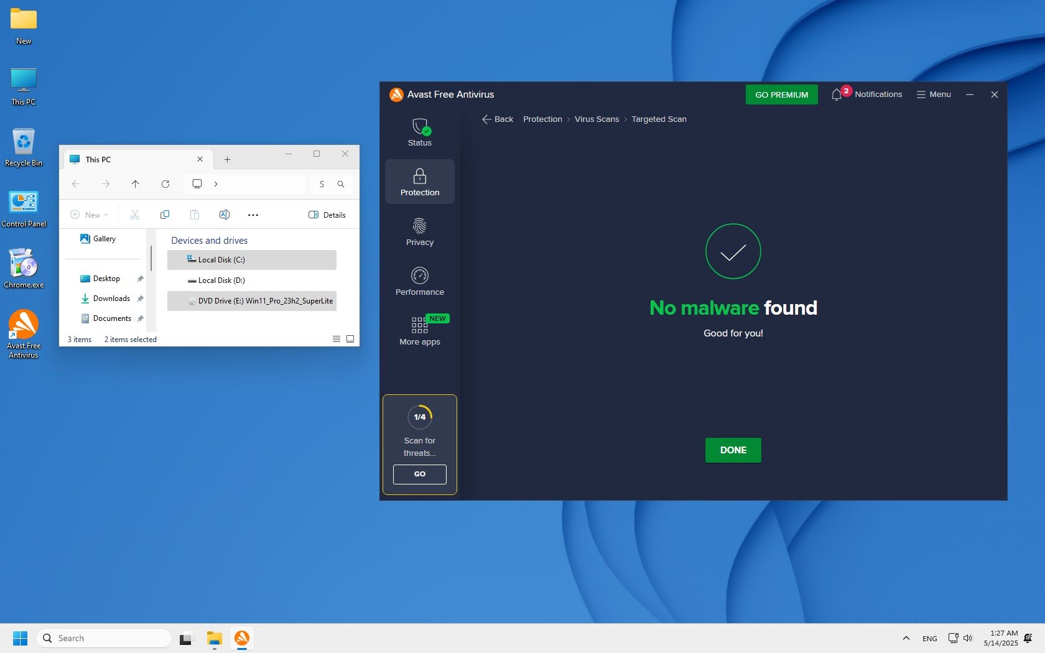Switch to large icons view in status bar
The image size is (1045, 653).
pos(350,340)
